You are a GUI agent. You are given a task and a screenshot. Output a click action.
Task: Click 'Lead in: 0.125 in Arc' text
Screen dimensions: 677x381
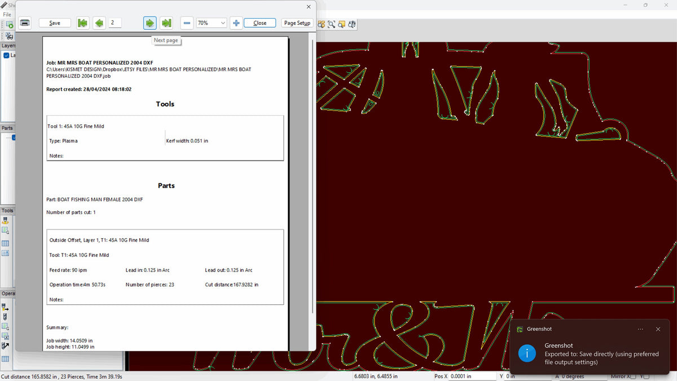[148, 270]
